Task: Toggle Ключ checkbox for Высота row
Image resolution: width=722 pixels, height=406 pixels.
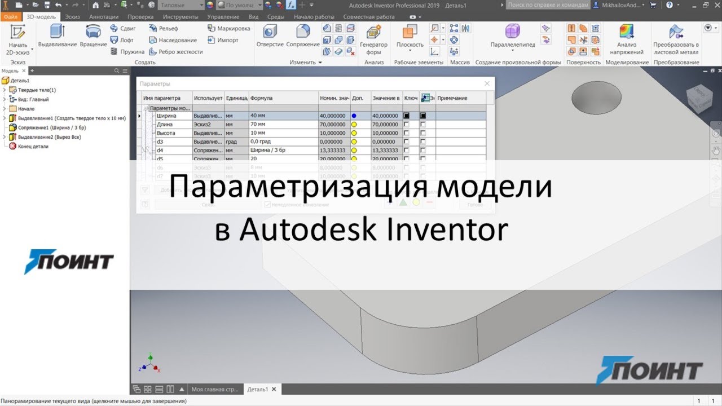Action: coord(406,133)
